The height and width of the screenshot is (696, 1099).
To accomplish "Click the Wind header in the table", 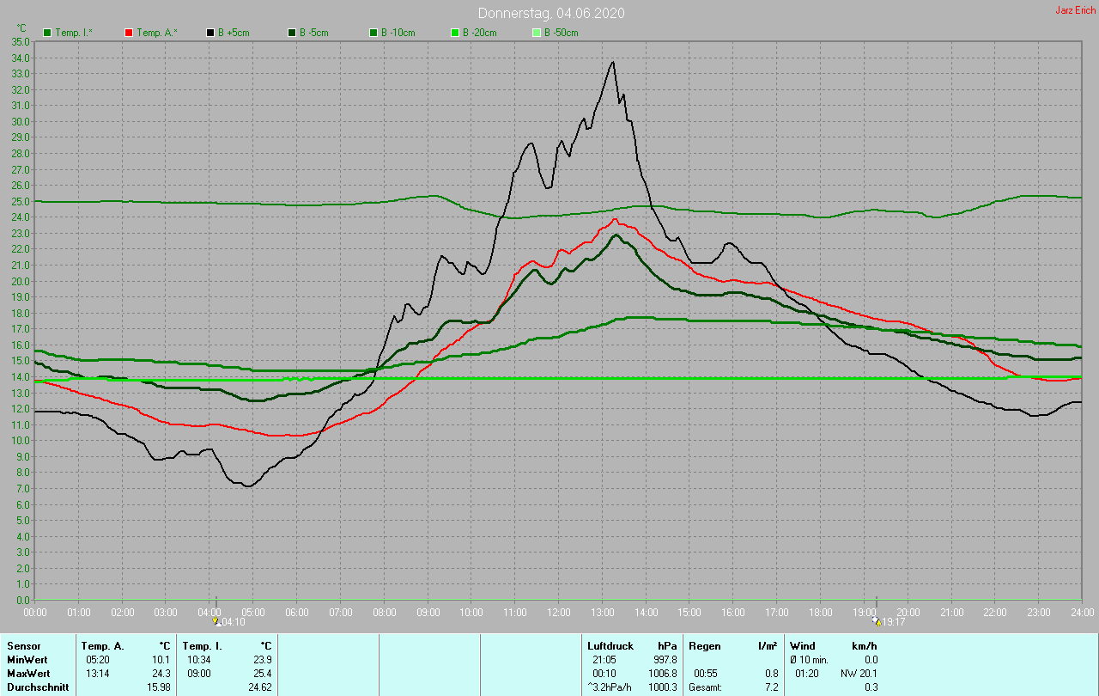I will [x=802, y=645].
